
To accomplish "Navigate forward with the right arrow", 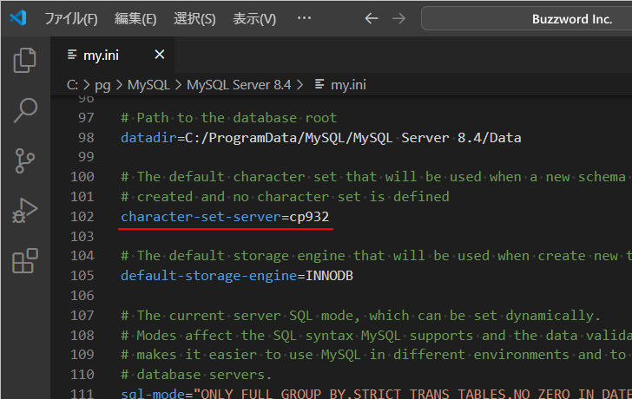I will pos(398,18).
